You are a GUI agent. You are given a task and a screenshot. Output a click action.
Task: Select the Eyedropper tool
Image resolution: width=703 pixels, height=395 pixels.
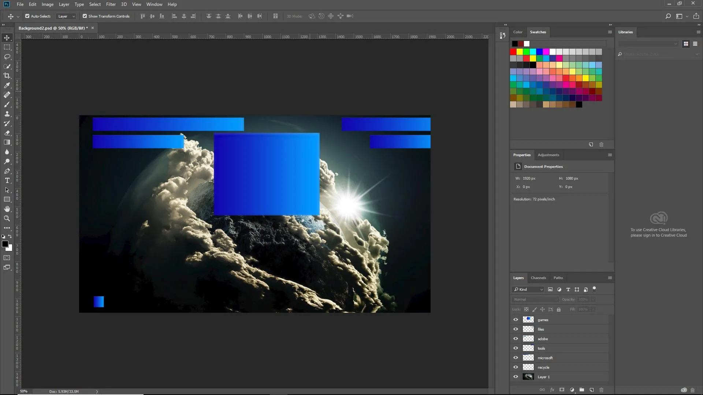7,85
